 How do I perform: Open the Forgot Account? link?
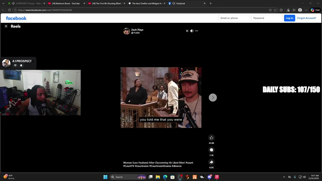pos(306,18)
